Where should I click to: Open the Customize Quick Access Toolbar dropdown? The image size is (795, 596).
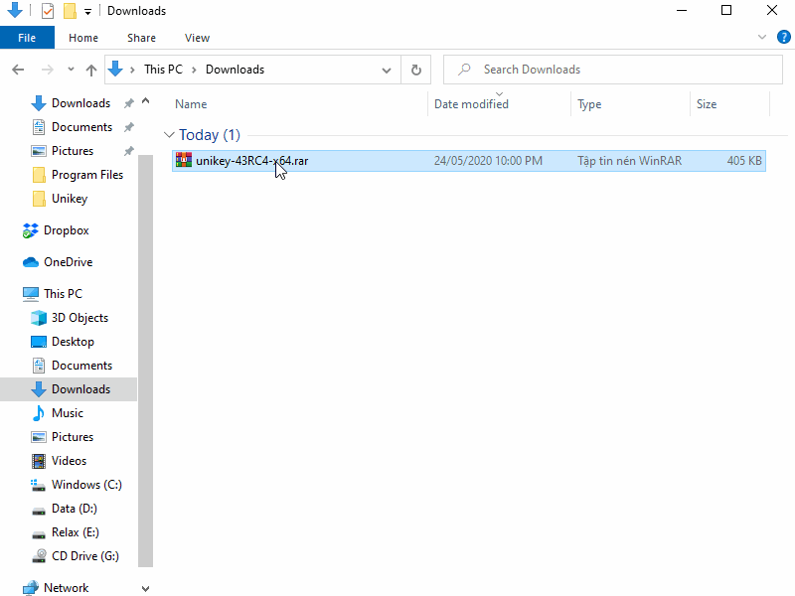pos(87,11)
